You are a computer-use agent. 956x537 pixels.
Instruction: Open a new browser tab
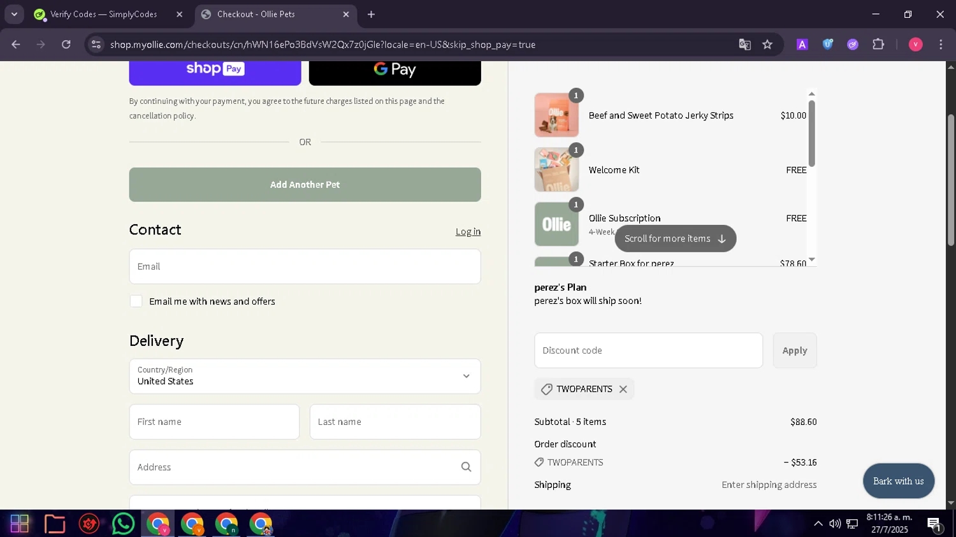[x=372, y=14]
